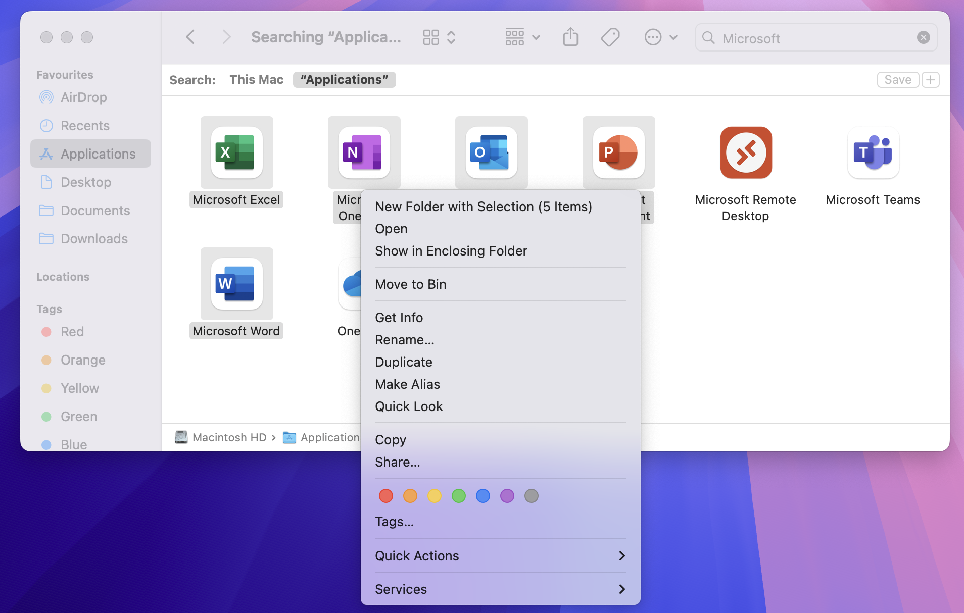Click Applications folder in the path bar
This screenshot has width=964, height=613.
321,437
